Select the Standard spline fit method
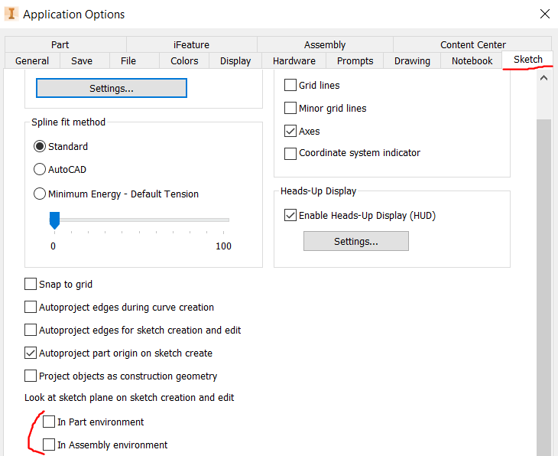 (40, 147)
